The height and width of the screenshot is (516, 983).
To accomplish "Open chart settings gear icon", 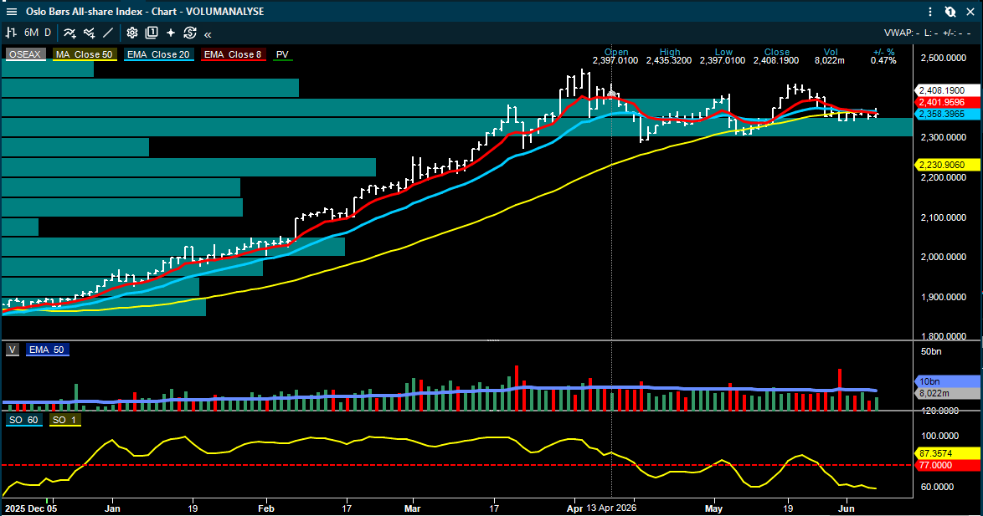I will 131,33.
